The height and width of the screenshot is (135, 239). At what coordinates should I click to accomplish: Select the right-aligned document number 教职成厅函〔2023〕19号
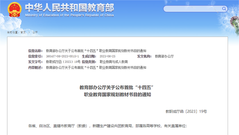pyautogui.click(x=186, y=112)
